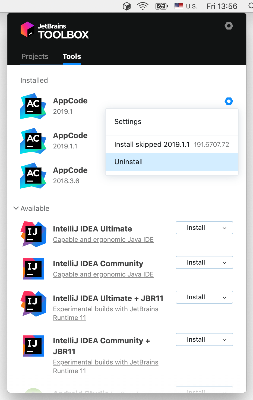
Task: Click the Wi-Fi icon in the menu bar
Action: pos(143,6)
